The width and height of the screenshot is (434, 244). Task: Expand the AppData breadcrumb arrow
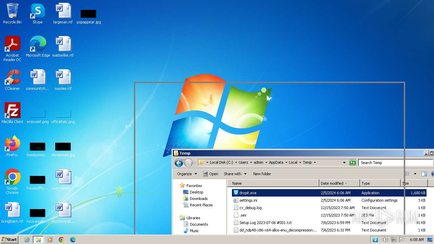coord(285,163)
